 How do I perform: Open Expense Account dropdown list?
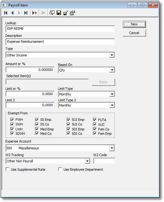click(112, 148)
